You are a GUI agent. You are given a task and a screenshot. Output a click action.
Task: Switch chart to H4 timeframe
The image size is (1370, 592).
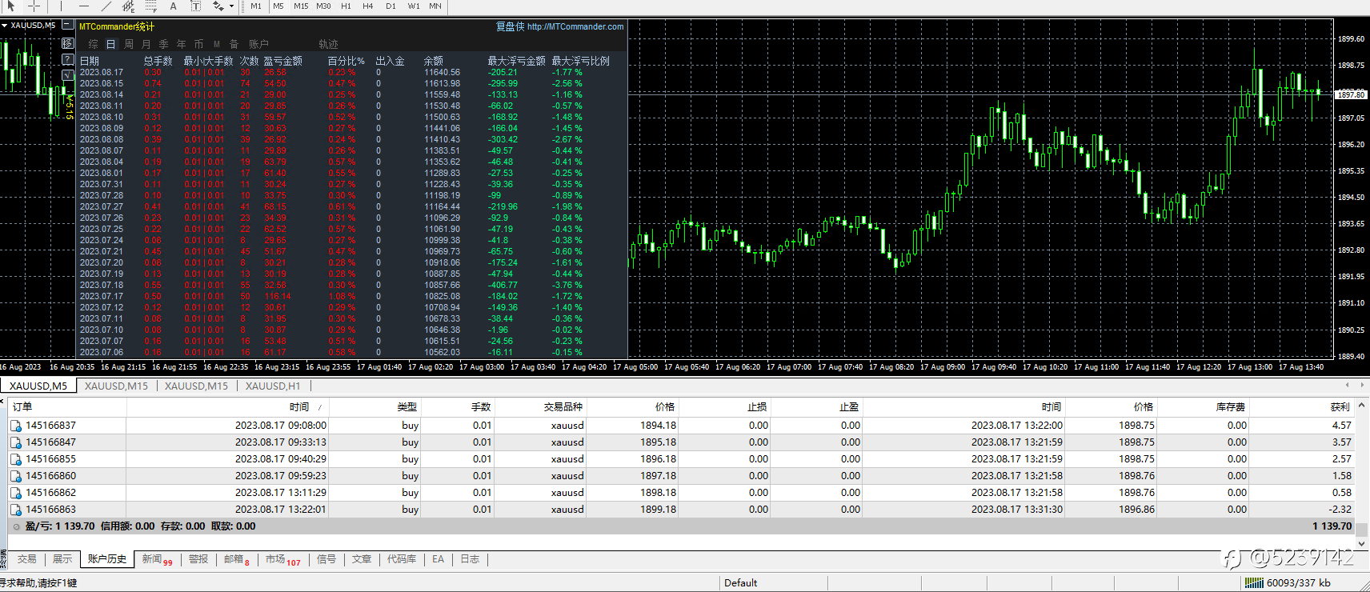[368, 6]
